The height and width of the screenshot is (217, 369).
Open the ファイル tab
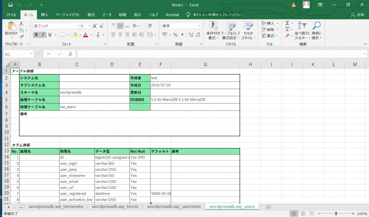tap(11, 15)
